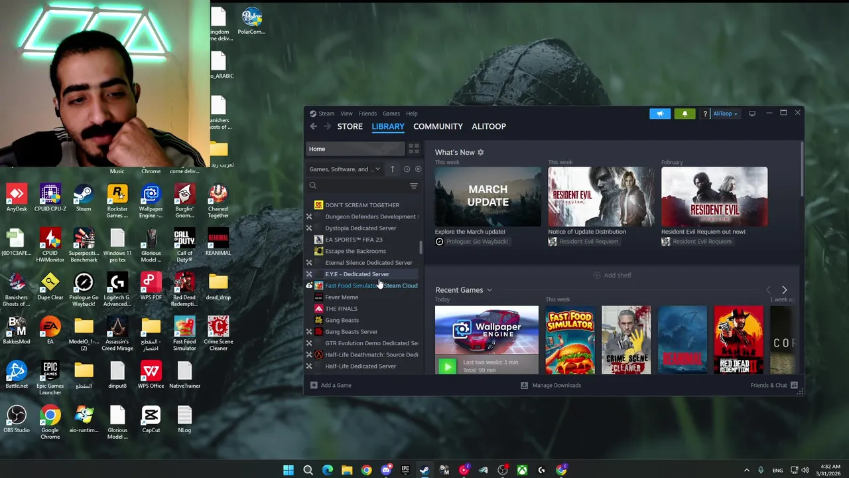Select EA SPORTS FIFA 23 in library
Image resolution: width=849 pixels, height=478 pixels.
pyautogui.click(x=354, y=240)
